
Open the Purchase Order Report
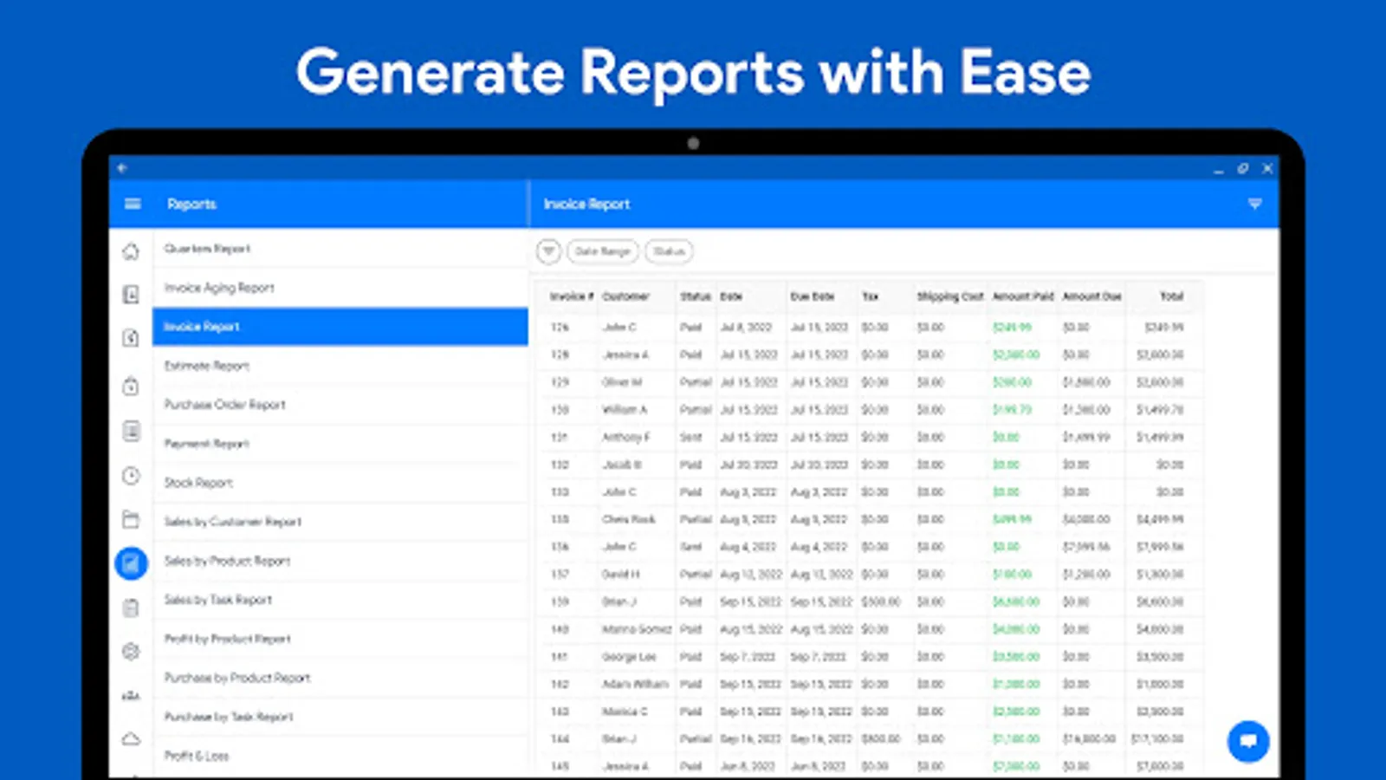(340, 405)
